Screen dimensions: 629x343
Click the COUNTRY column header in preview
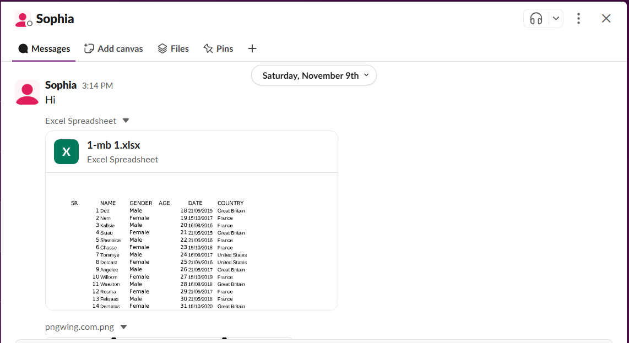coord(230,203)
